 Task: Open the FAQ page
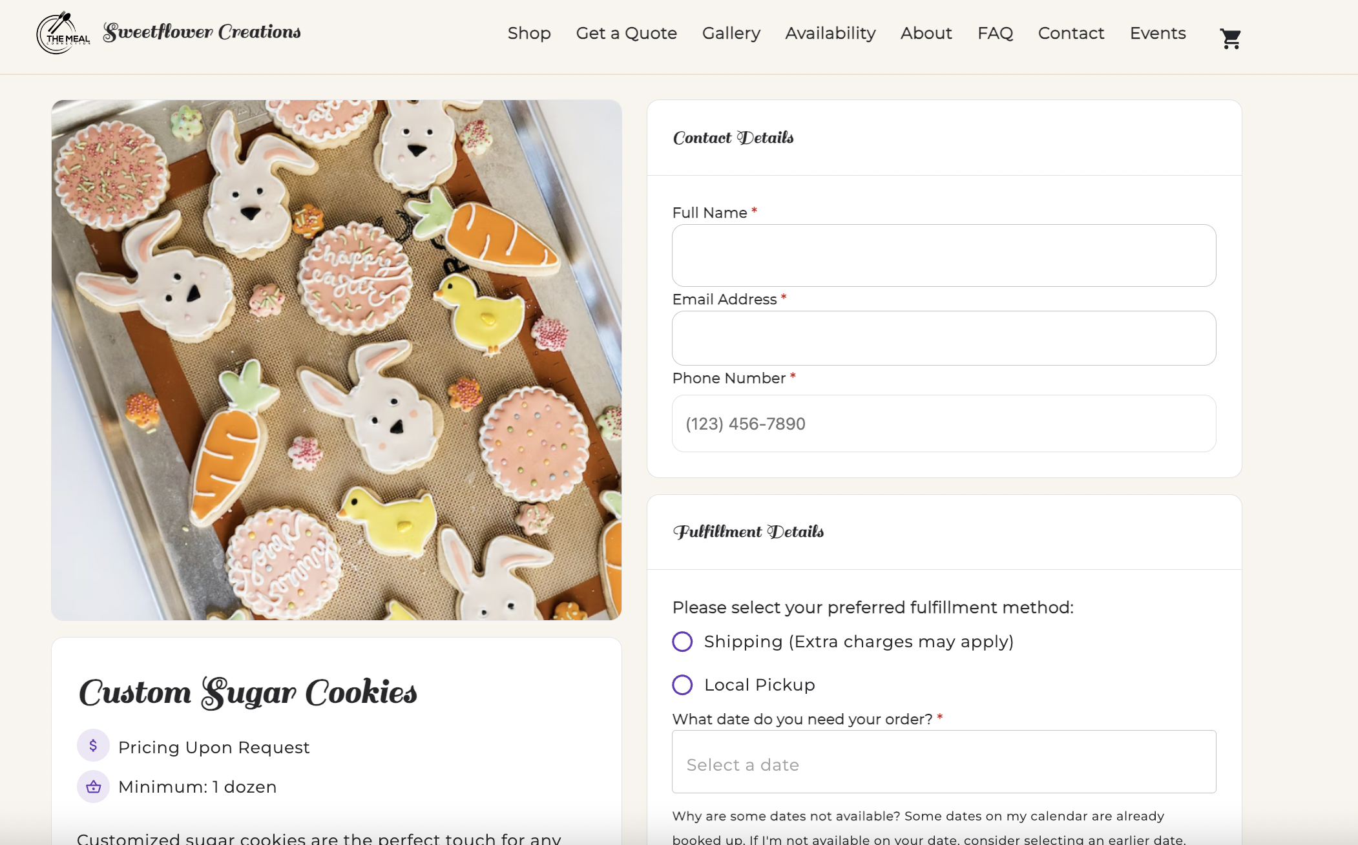coord(995,33)
